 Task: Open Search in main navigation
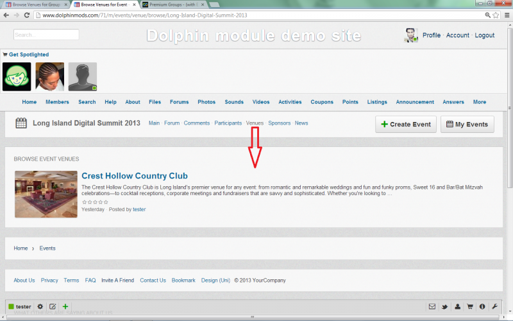[x=87, y=102]
